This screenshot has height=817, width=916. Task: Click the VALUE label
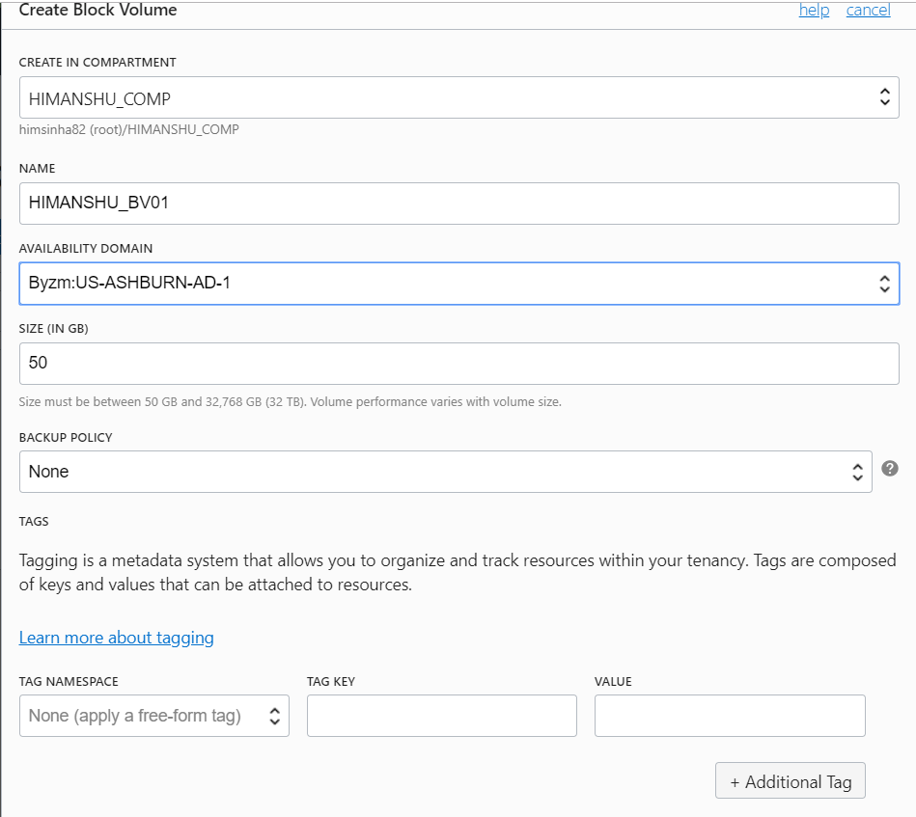point(613,682)
